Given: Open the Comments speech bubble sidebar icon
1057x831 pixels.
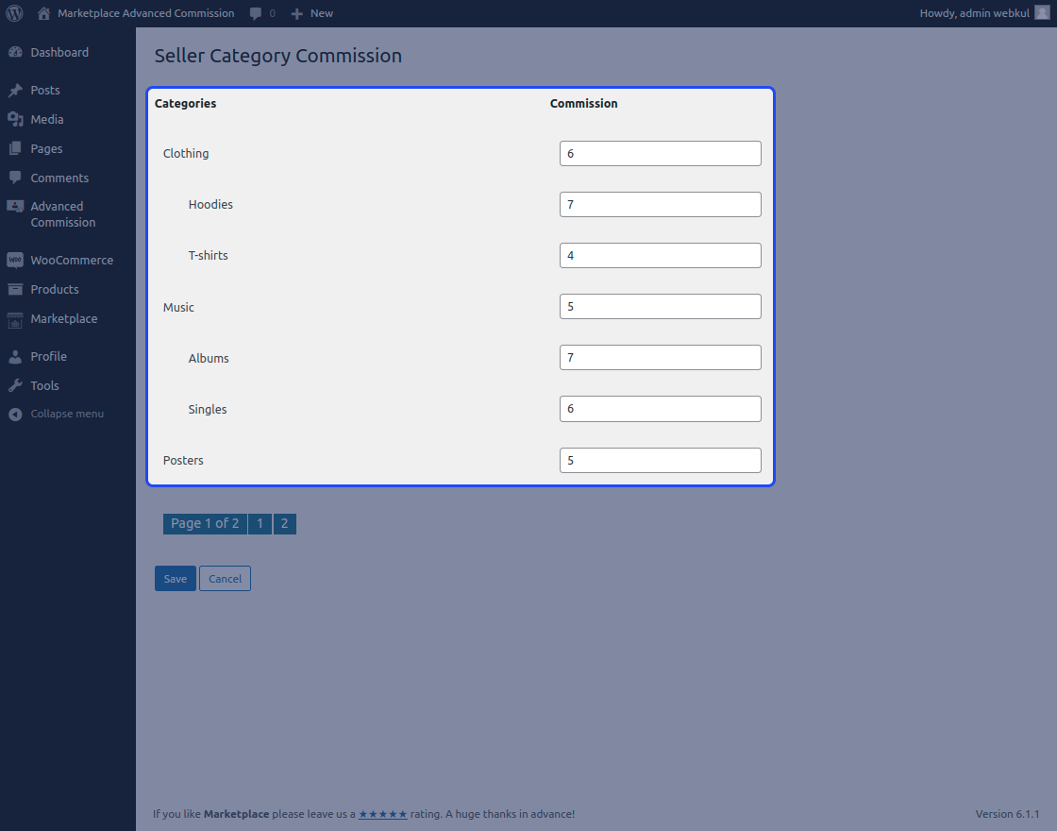Looking at the screenshot, I should 17,178.
